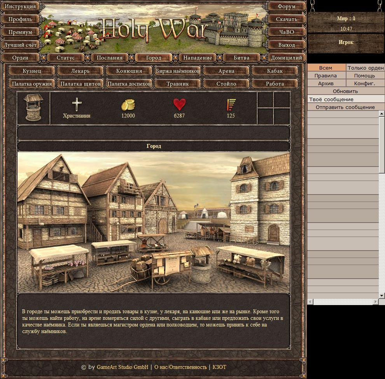Open the 'О нас/Ответственность' footer link
The image size is (385, 379).
point(180,367)
